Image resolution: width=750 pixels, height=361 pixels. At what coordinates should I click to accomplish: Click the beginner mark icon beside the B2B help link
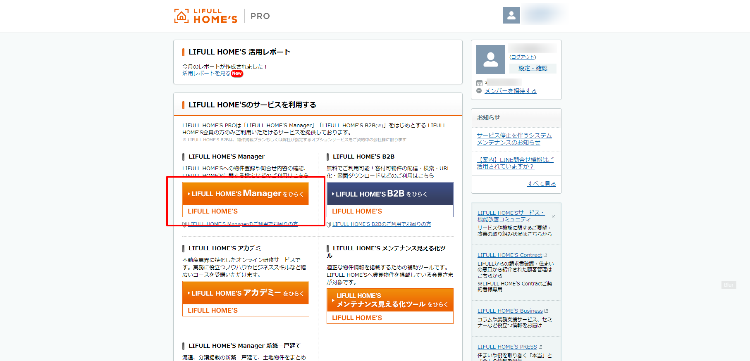[x=329, y=224]
